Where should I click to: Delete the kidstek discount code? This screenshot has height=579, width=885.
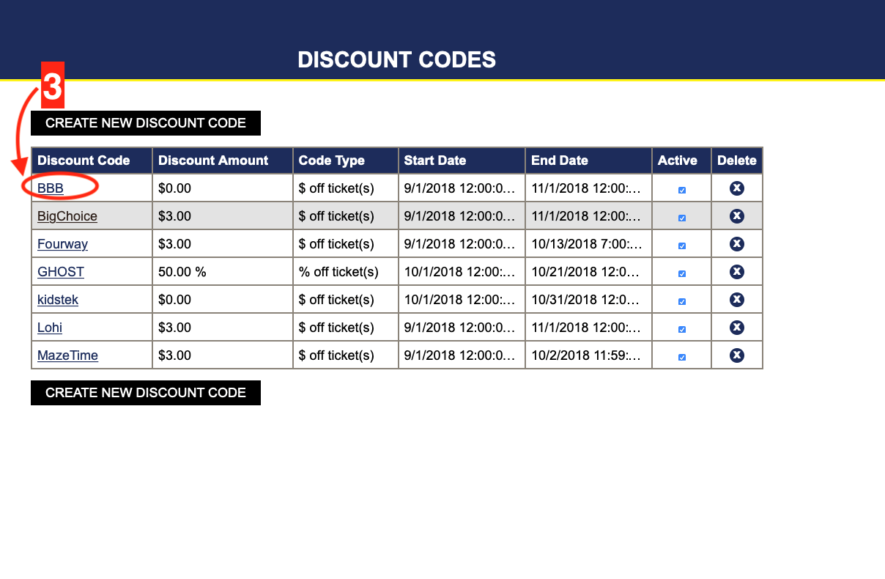(737, 300)
